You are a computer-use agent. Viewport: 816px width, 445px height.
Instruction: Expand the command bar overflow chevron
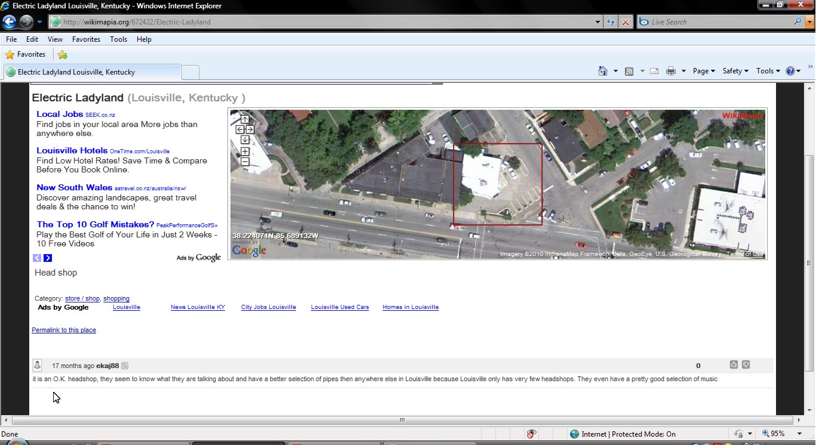[x=811, y=67]
